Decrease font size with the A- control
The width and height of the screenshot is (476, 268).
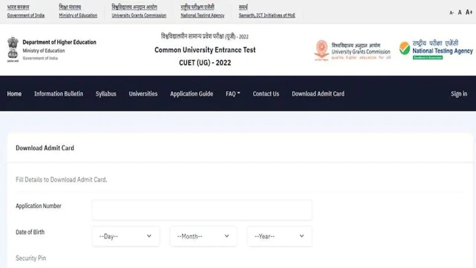click(x=450, y=12)
